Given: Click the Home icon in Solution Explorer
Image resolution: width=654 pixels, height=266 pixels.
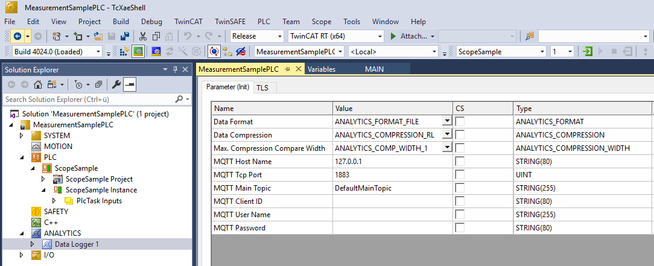Looking at the screenshot, I should tap(38, 84).
